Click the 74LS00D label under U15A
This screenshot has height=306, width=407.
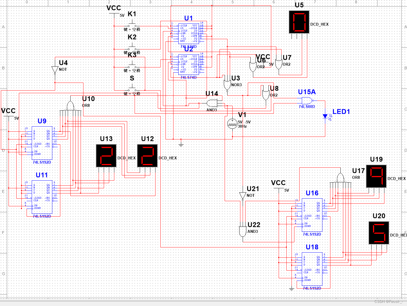click(x=307, y=107)
